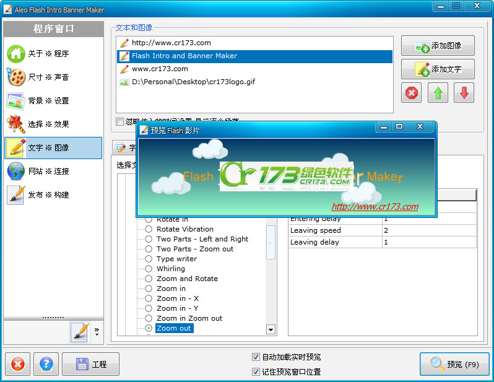
Task: Choose Whirling effect
Action: pos(149,269)
